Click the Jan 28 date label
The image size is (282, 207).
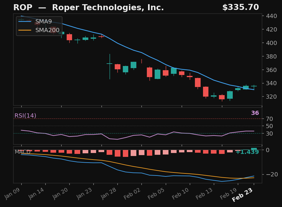pos(108,194)
